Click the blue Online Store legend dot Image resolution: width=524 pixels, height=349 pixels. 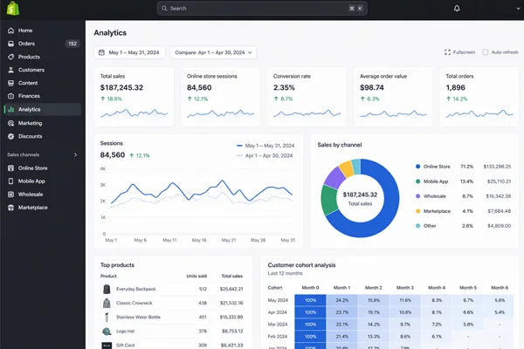tap(417, 167)
